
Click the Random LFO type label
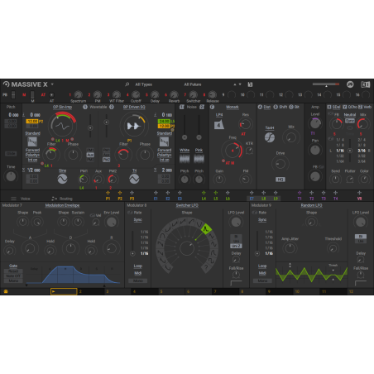point(311,205)
